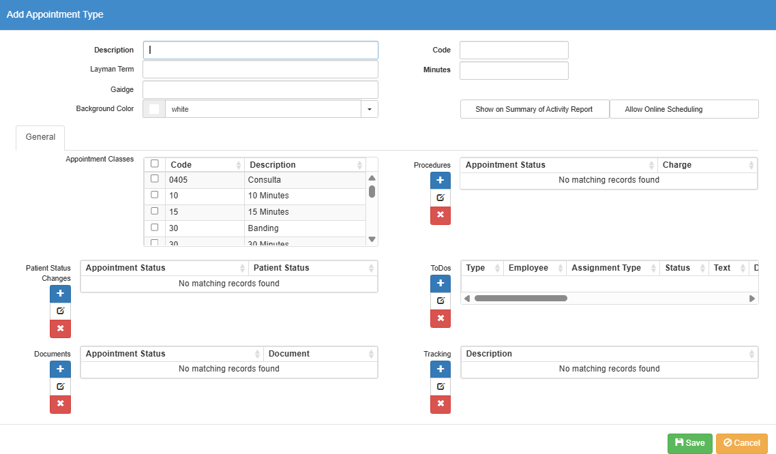Add a new Patient Status Change
The height and width of the screenshot is (454, 776).
(x=60, y=294)
